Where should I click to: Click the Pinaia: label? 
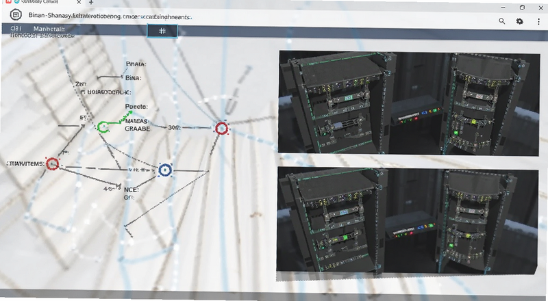click(x=136, y=64)
